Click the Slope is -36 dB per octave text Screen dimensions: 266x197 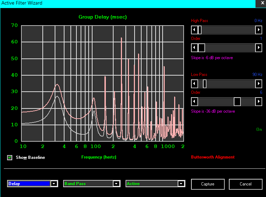click(213, 111)
